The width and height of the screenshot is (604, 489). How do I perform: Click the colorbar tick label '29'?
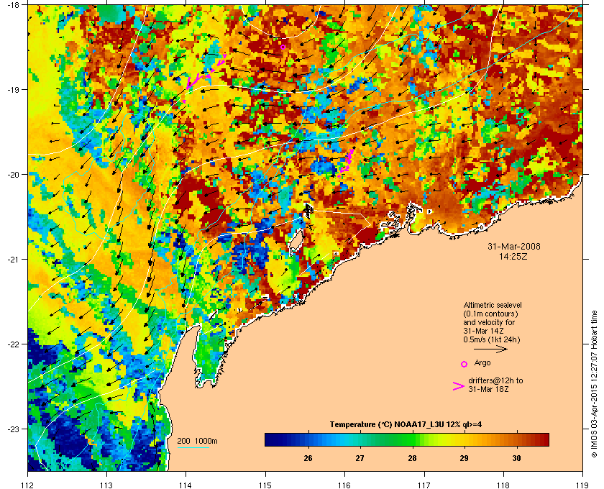point(465,458)
